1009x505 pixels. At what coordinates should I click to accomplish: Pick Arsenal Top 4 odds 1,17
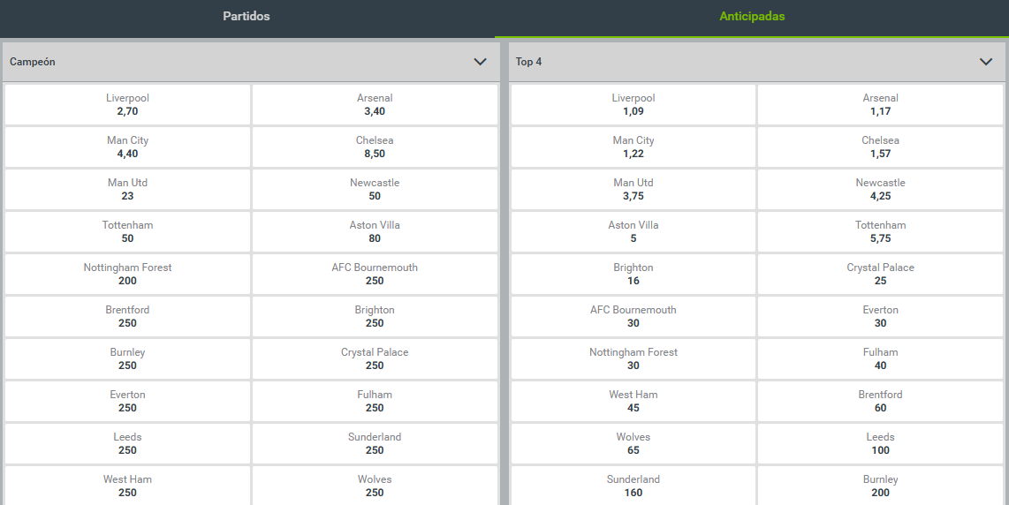tap(880, 104)
